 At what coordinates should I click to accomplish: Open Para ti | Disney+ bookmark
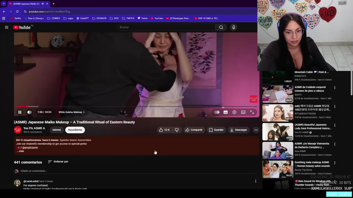[x=34, y=18]
